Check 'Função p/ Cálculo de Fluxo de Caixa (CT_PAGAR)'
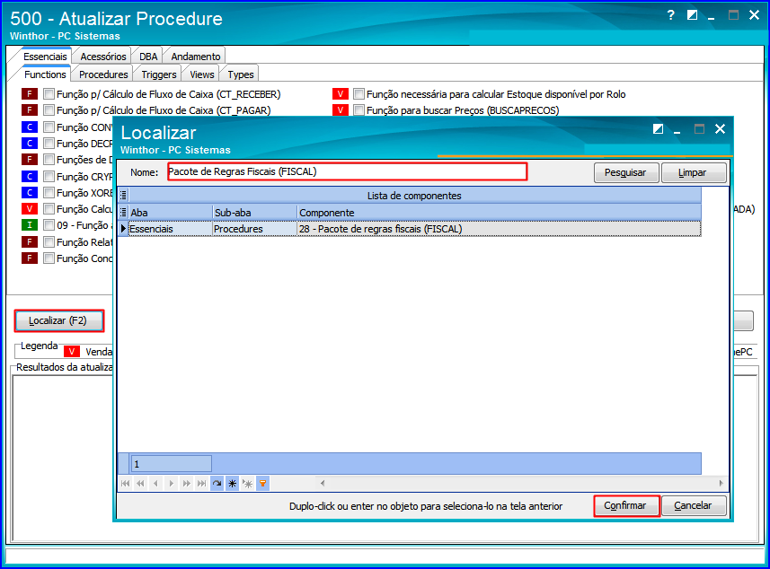The image size is (770, 569). (49, 109)
